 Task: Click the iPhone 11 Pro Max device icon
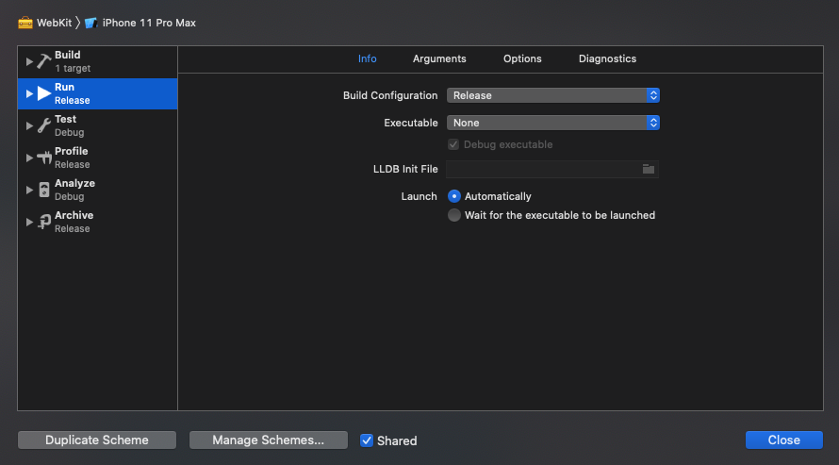click(x=90, y=23)
